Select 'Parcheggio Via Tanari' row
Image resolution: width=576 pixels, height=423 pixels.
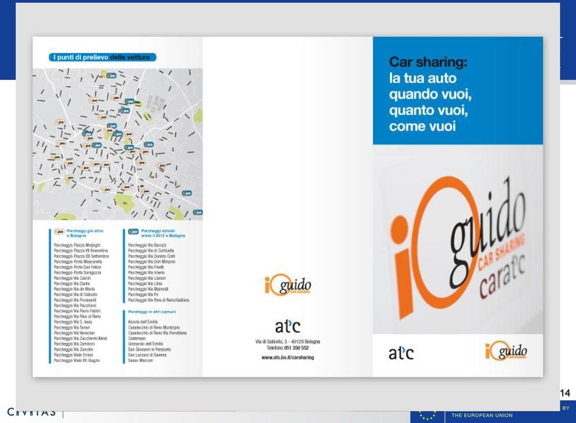[72, 327]
